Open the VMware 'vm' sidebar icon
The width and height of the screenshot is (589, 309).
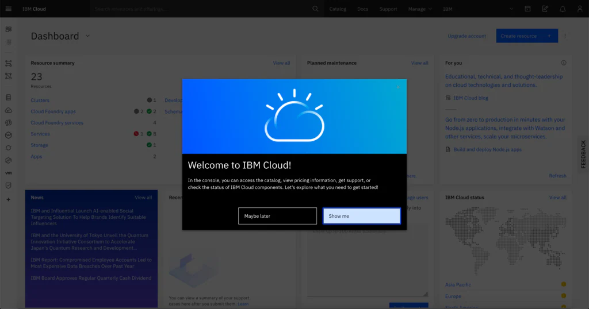[x=8, y=173]
